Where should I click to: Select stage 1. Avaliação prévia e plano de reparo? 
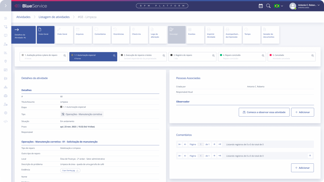click(x=44, y=57)
